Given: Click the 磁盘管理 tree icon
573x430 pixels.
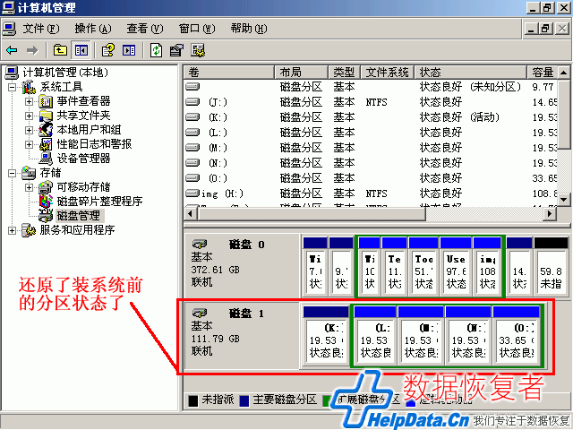Looking at the screenshot, I should 46,216.
